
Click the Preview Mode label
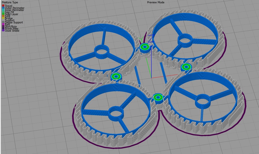click(x=156, y=3)
